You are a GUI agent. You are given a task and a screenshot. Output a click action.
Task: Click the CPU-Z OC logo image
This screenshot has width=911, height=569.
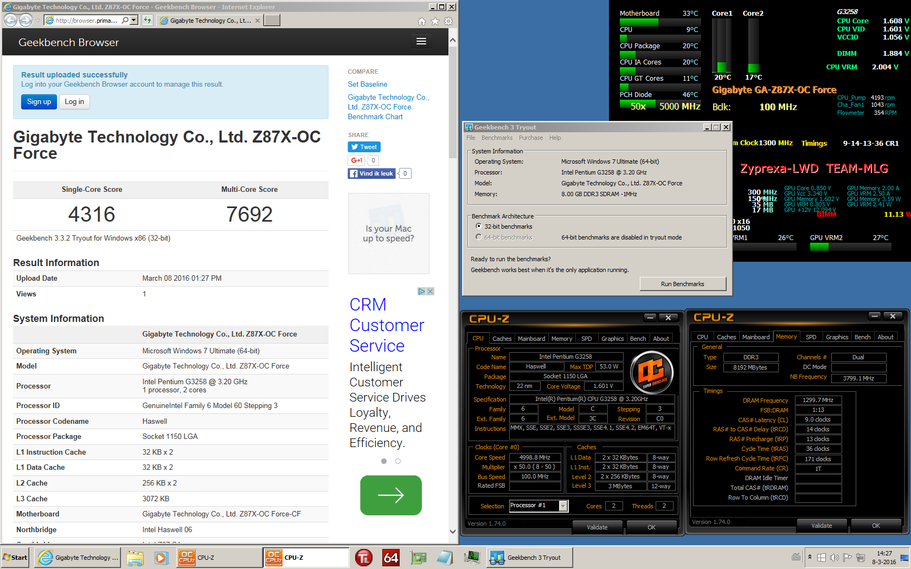(x=652, y=372)
